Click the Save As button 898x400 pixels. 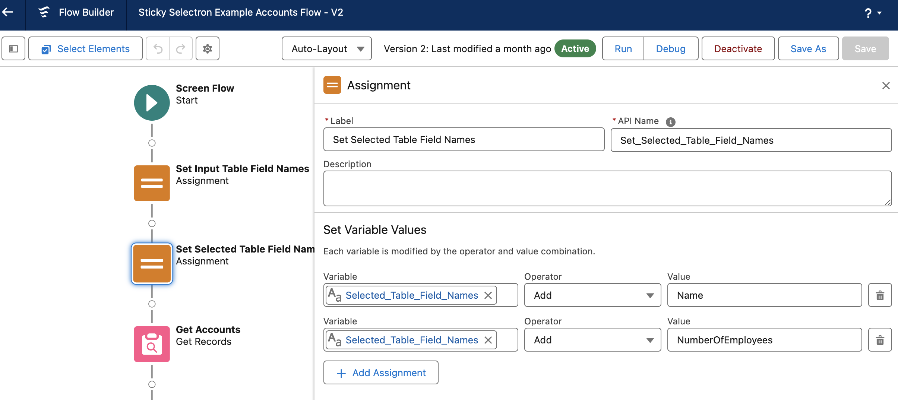click(x=808, y=49)
